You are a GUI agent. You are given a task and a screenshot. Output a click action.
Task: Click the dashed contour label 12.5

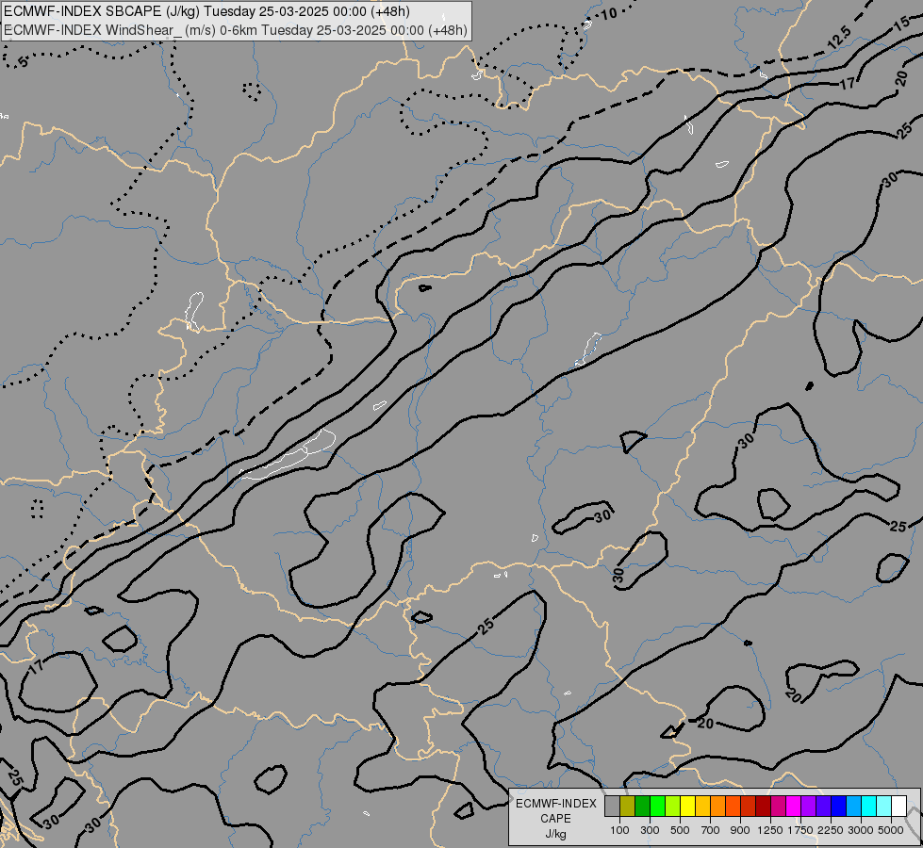click(837, 39)
